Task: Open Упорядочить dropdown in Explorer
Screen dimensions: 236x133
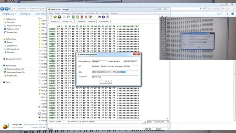Action: click(9, 14)
